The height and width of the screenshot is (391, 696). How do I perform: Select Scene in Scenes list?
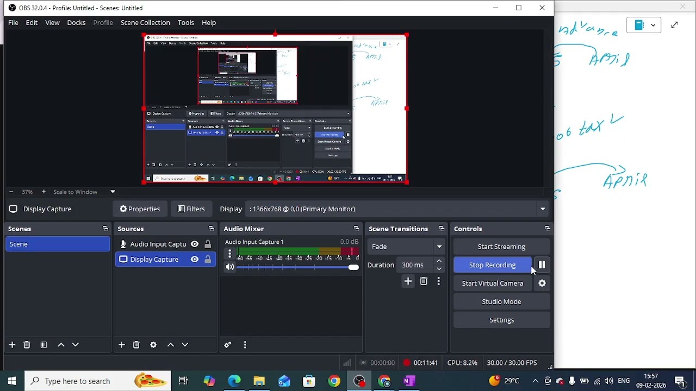tap(58, 244)
